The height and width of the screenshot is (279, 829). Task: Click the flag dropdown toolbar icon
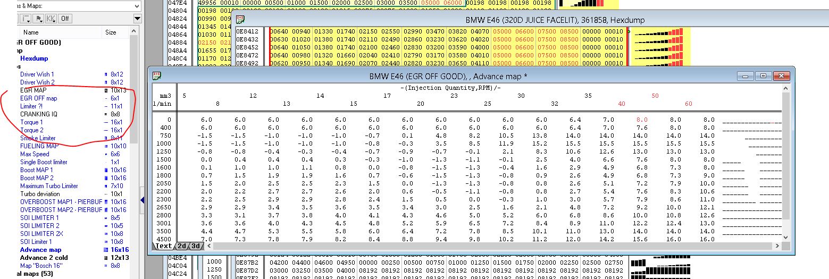39,18
